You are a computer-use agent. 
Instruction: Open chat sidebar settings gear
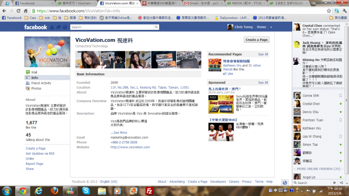point(334,183)
